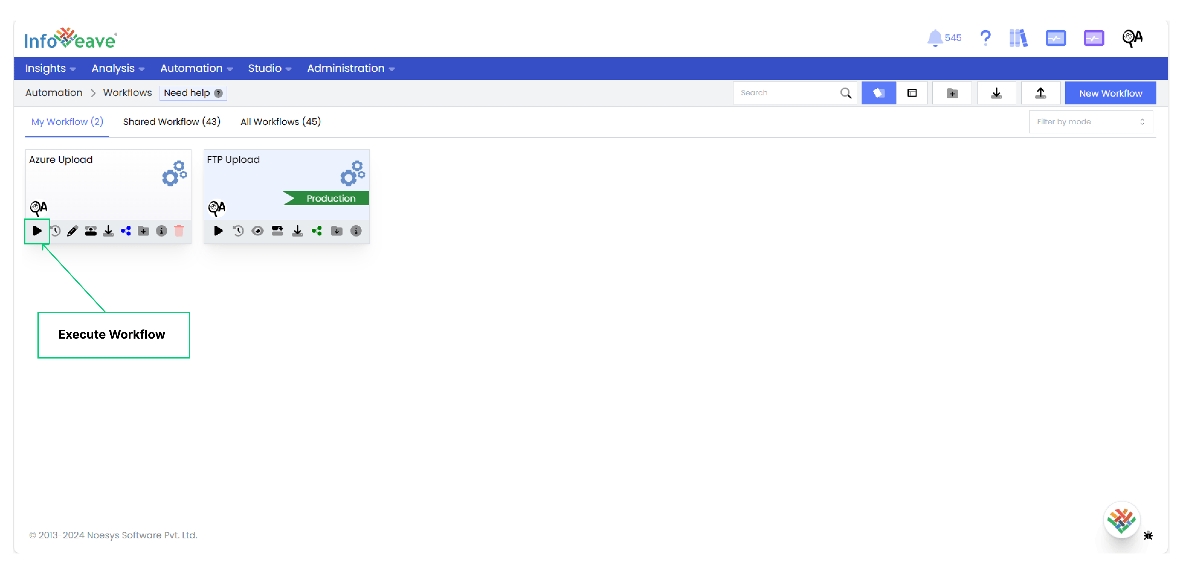Click the upload manager icon on Azure Upload
Screen dimensions: 1183x574
[91, 231]
